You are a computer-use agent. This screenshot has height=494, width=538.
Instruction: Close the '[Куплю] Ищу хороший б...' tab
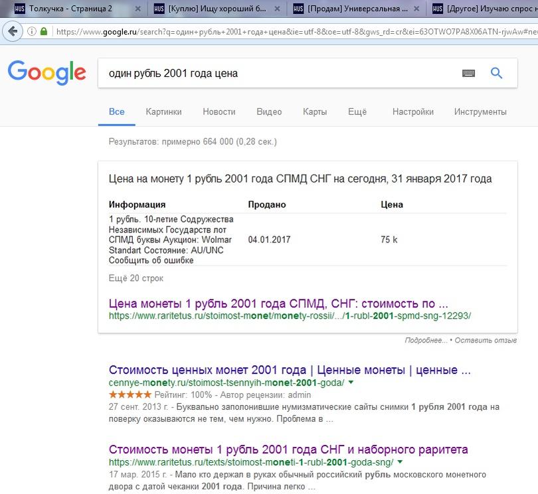click(277, 9)
